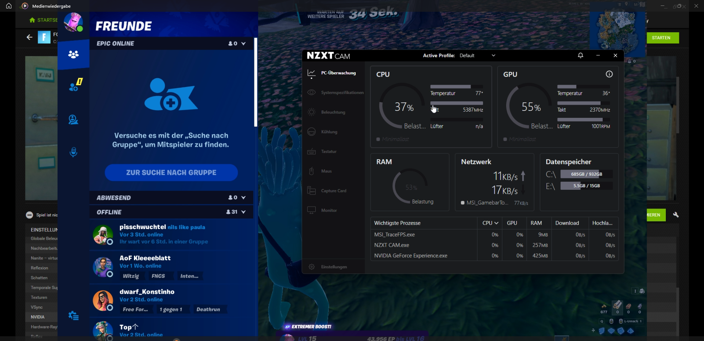Viewport: 704px width, 341px height.
Task: Click Zur Suche nach Gruppe button
Action: (171, 173)
